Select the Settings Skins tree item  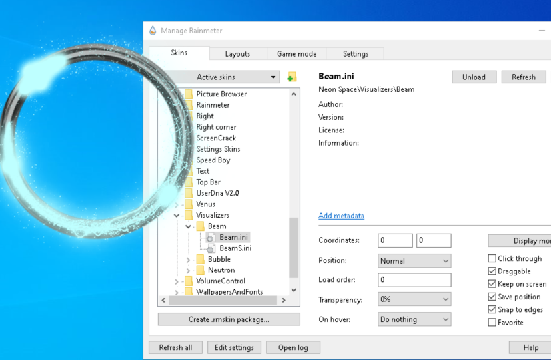coord(218,149)
